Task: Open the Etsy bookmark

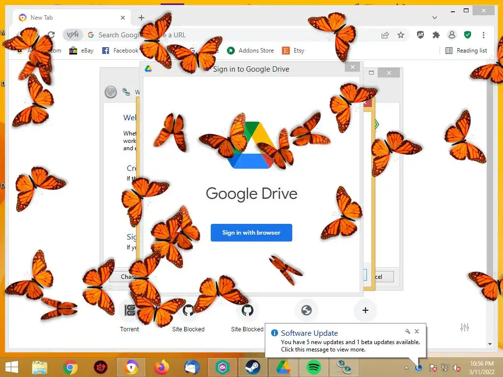Action: pos(293,51)
